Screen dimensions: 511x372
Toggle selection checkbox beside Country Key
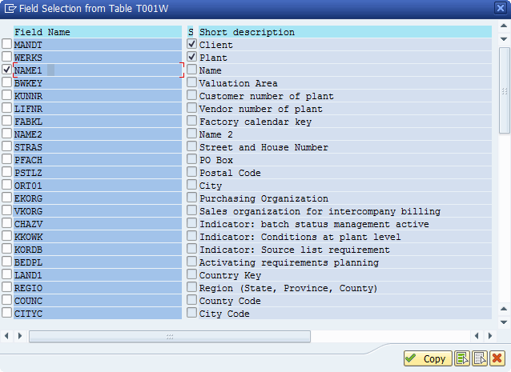point(192,274)
